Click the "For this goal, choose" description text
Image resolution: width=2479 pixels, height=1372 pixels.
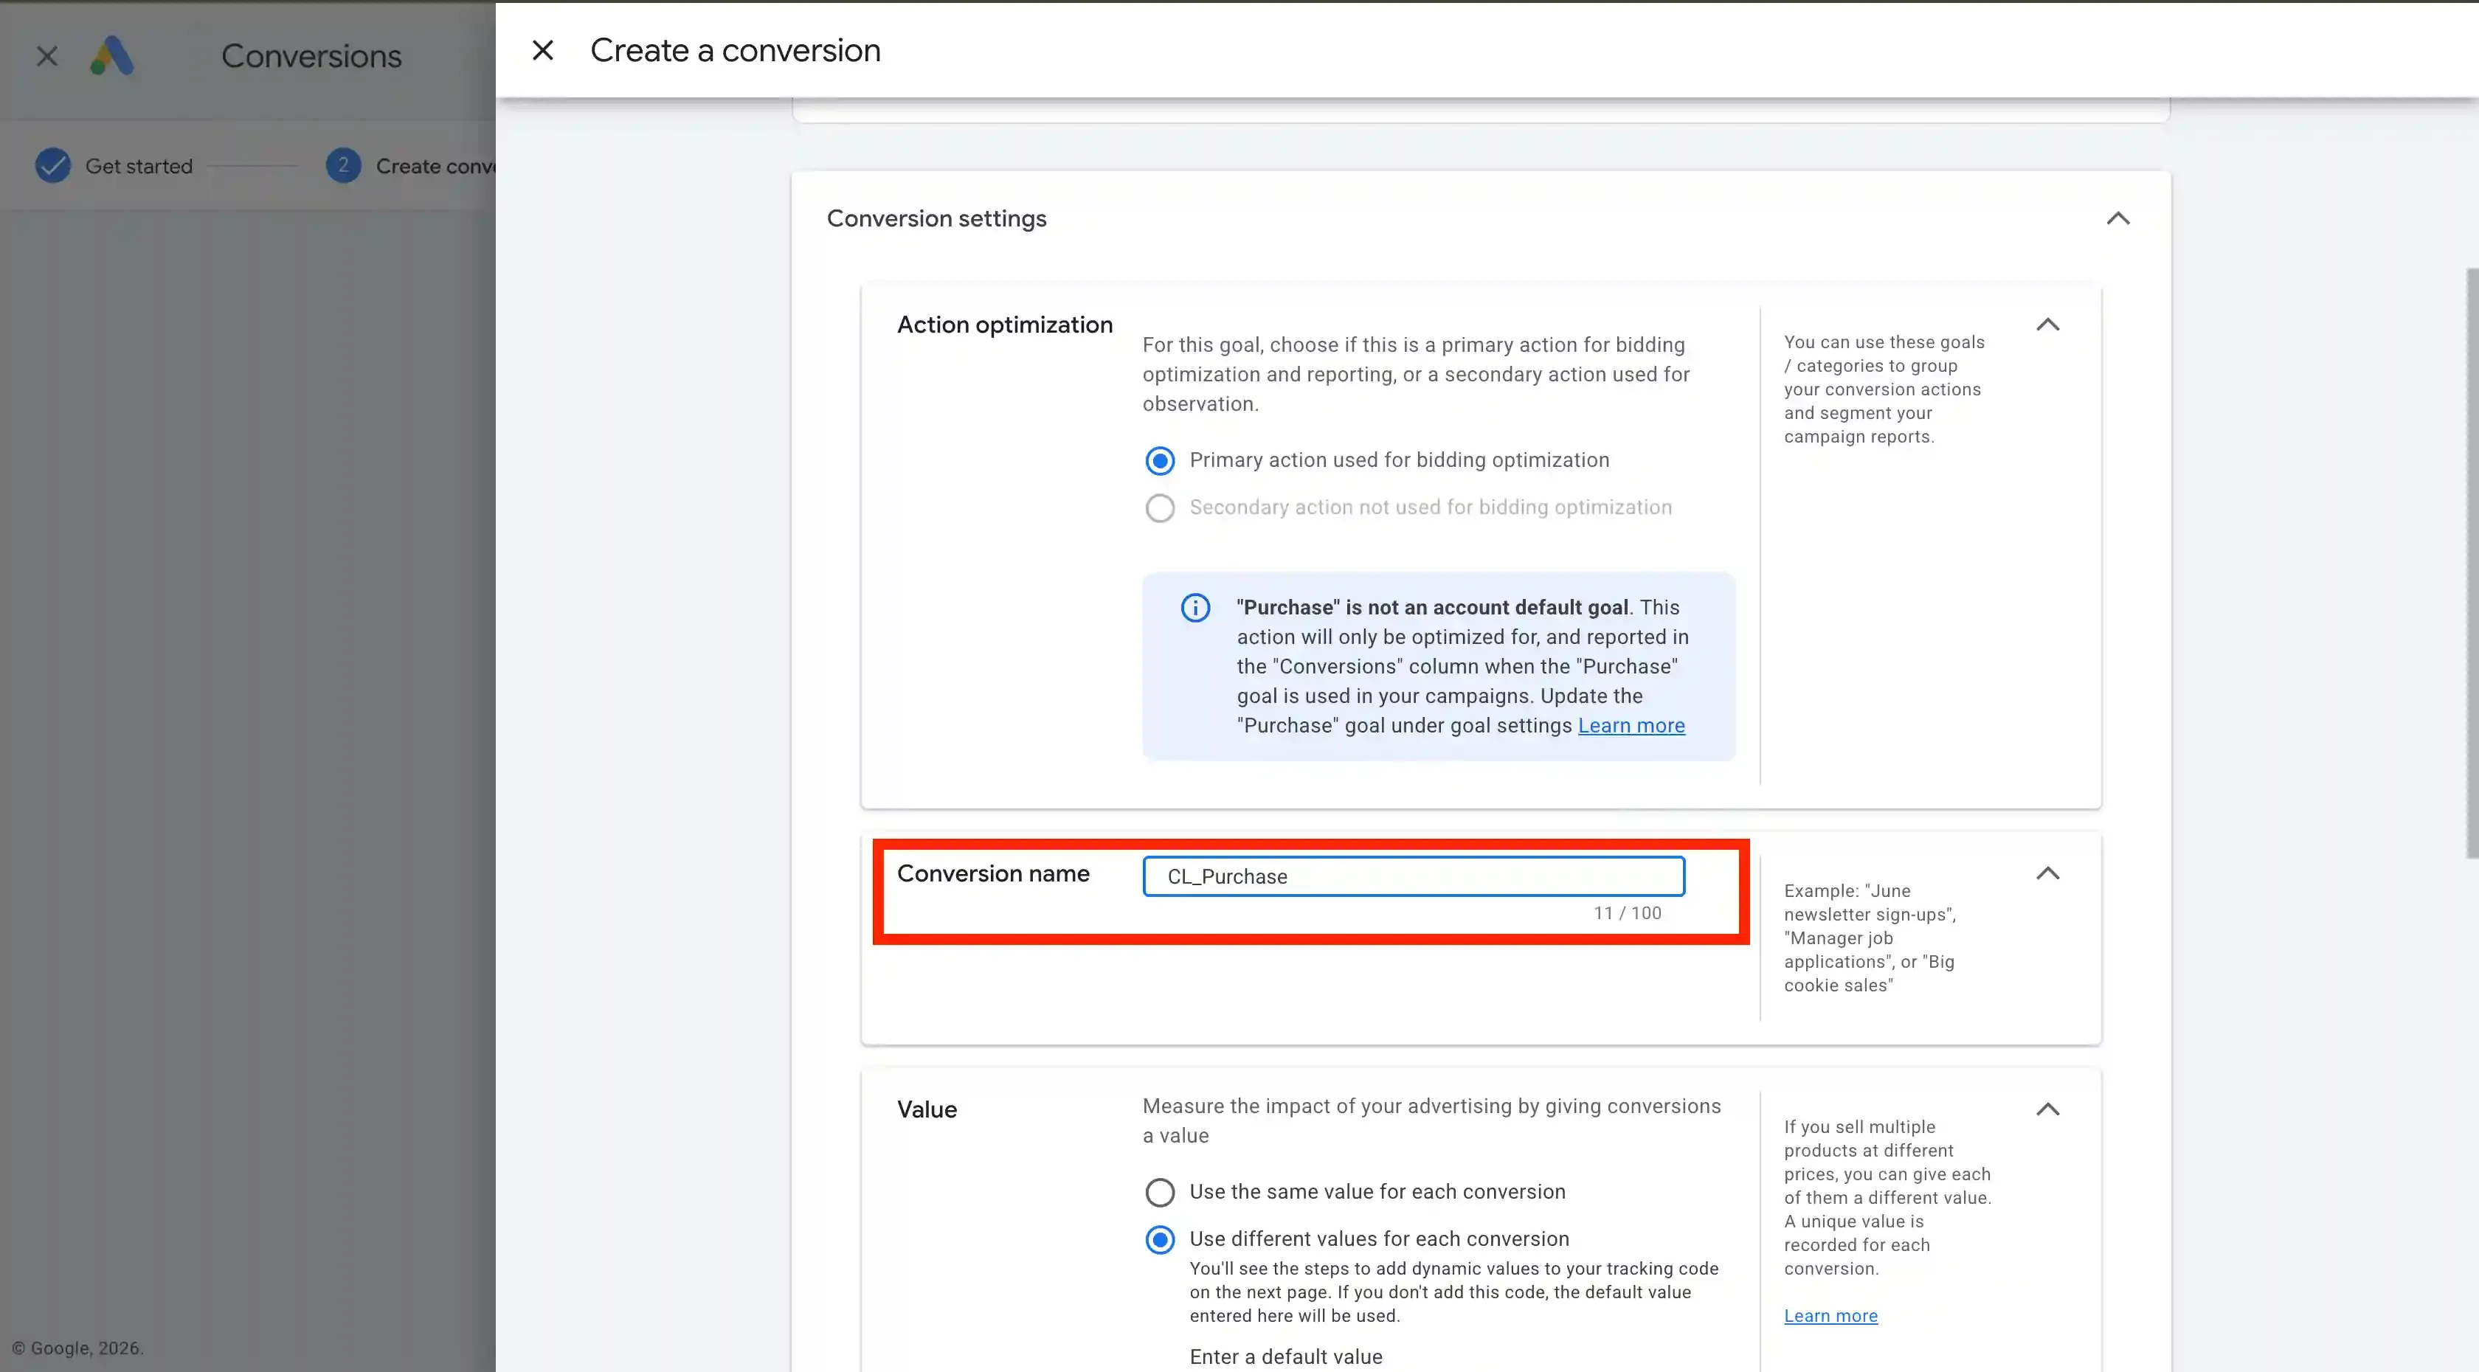1416,374
